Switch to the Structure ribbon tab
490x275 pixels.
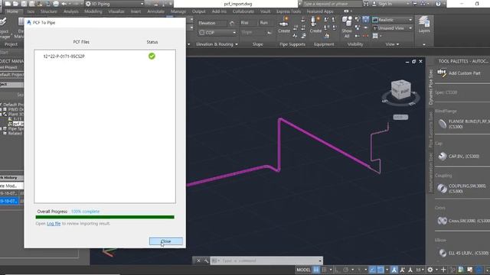(49, 11)
